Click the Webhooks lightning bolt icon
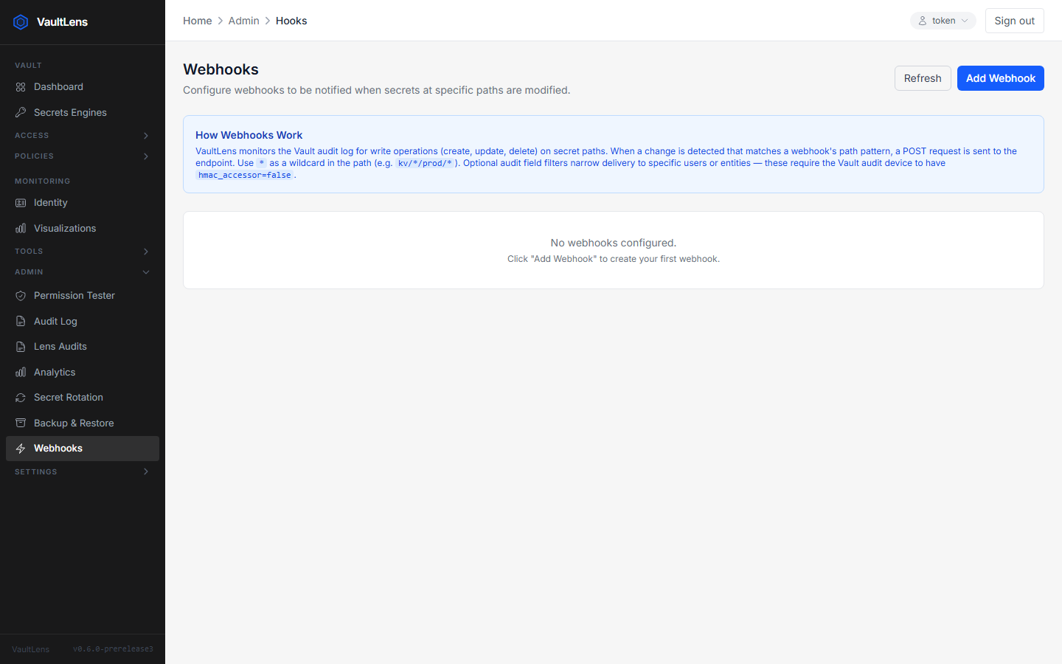This screenshot has width=1062, height=664. coord(21,449)
